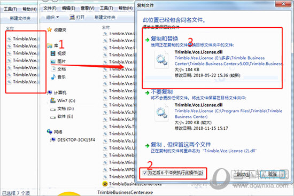Open DESKTOP-3CK15F4 network computer

tap(73, 140)
